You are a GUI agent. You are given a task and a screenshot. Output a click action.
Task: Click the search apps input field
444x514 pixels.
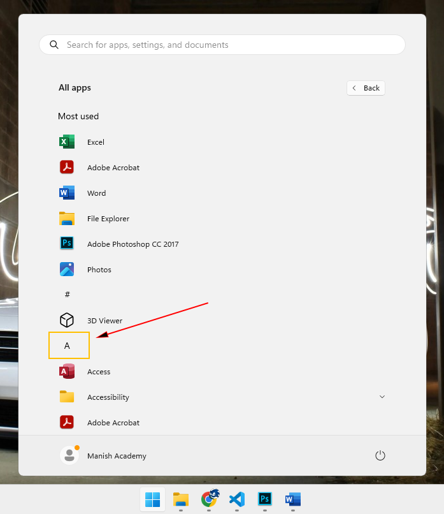(x=222, y=45)
